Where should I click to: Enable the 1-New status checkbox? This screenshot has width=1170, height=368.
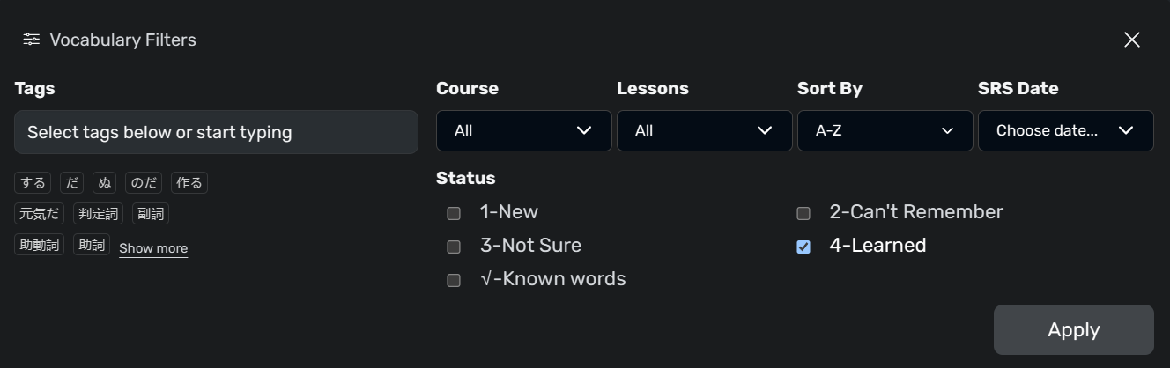[x=454, y=213]
